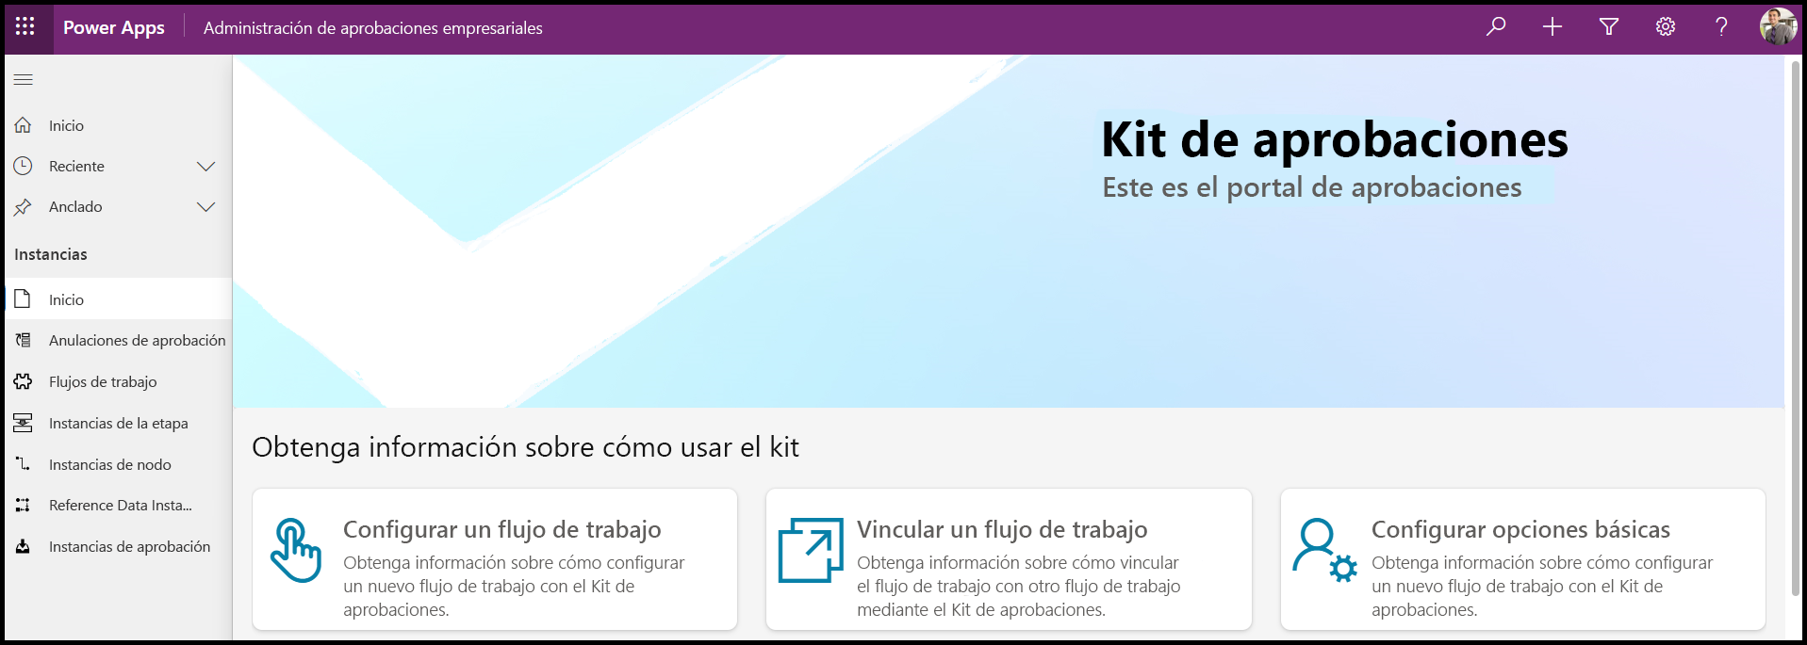This screenshot has height=645, width=1807.
Task: Open the settings gear icon
Action: click(1666, 26)
